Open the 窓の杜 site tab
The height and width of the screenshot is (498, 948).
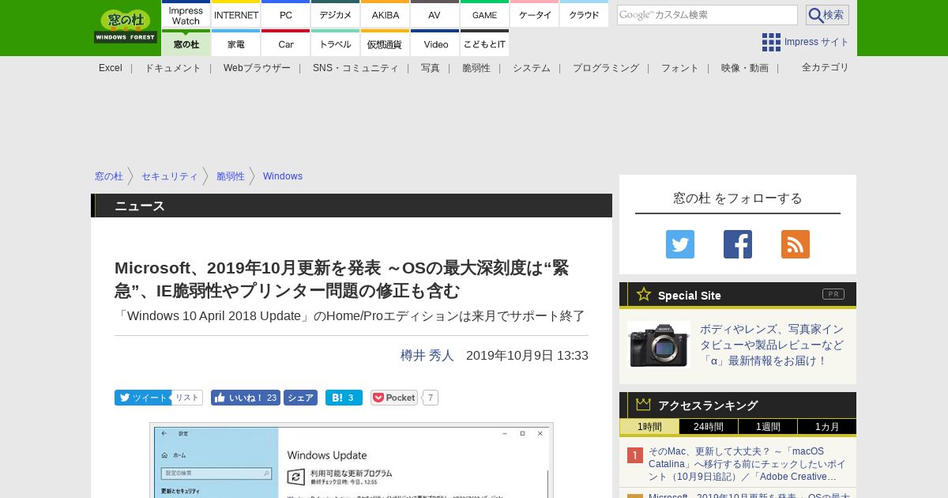pyautogui.click(x=186, y=43)
